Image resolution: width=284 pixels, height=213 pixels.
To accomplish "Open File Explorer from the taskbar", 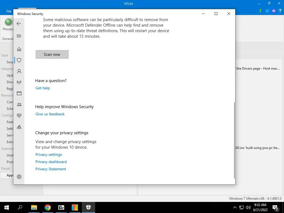I will click(34, 207).
